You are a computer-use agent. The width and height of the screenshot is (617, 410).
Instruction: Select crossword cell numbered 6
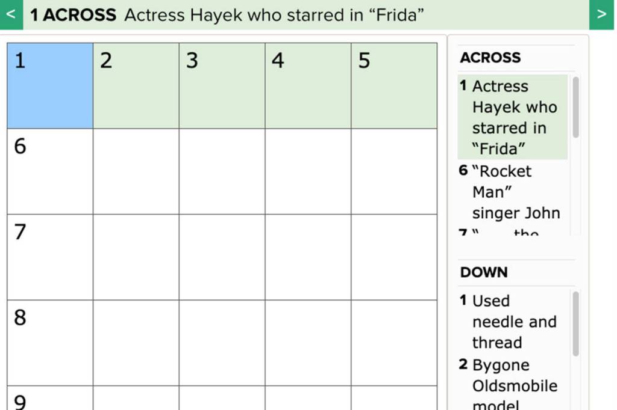click(50, 171)
